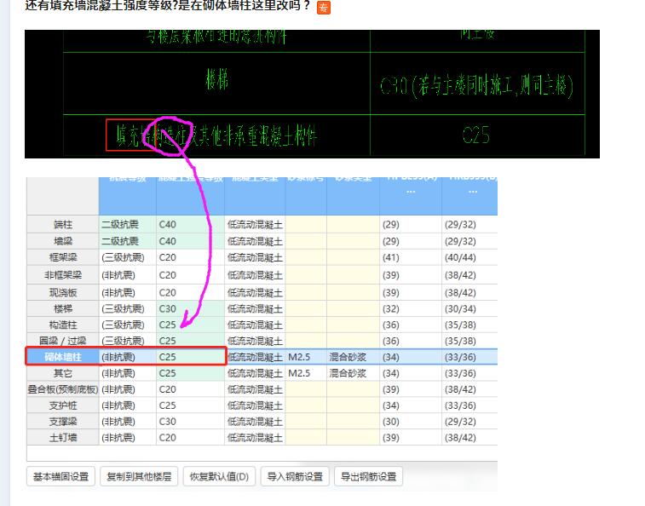
Task: Select the 叠合板(预制底板) row header
Action: point(63,389)
